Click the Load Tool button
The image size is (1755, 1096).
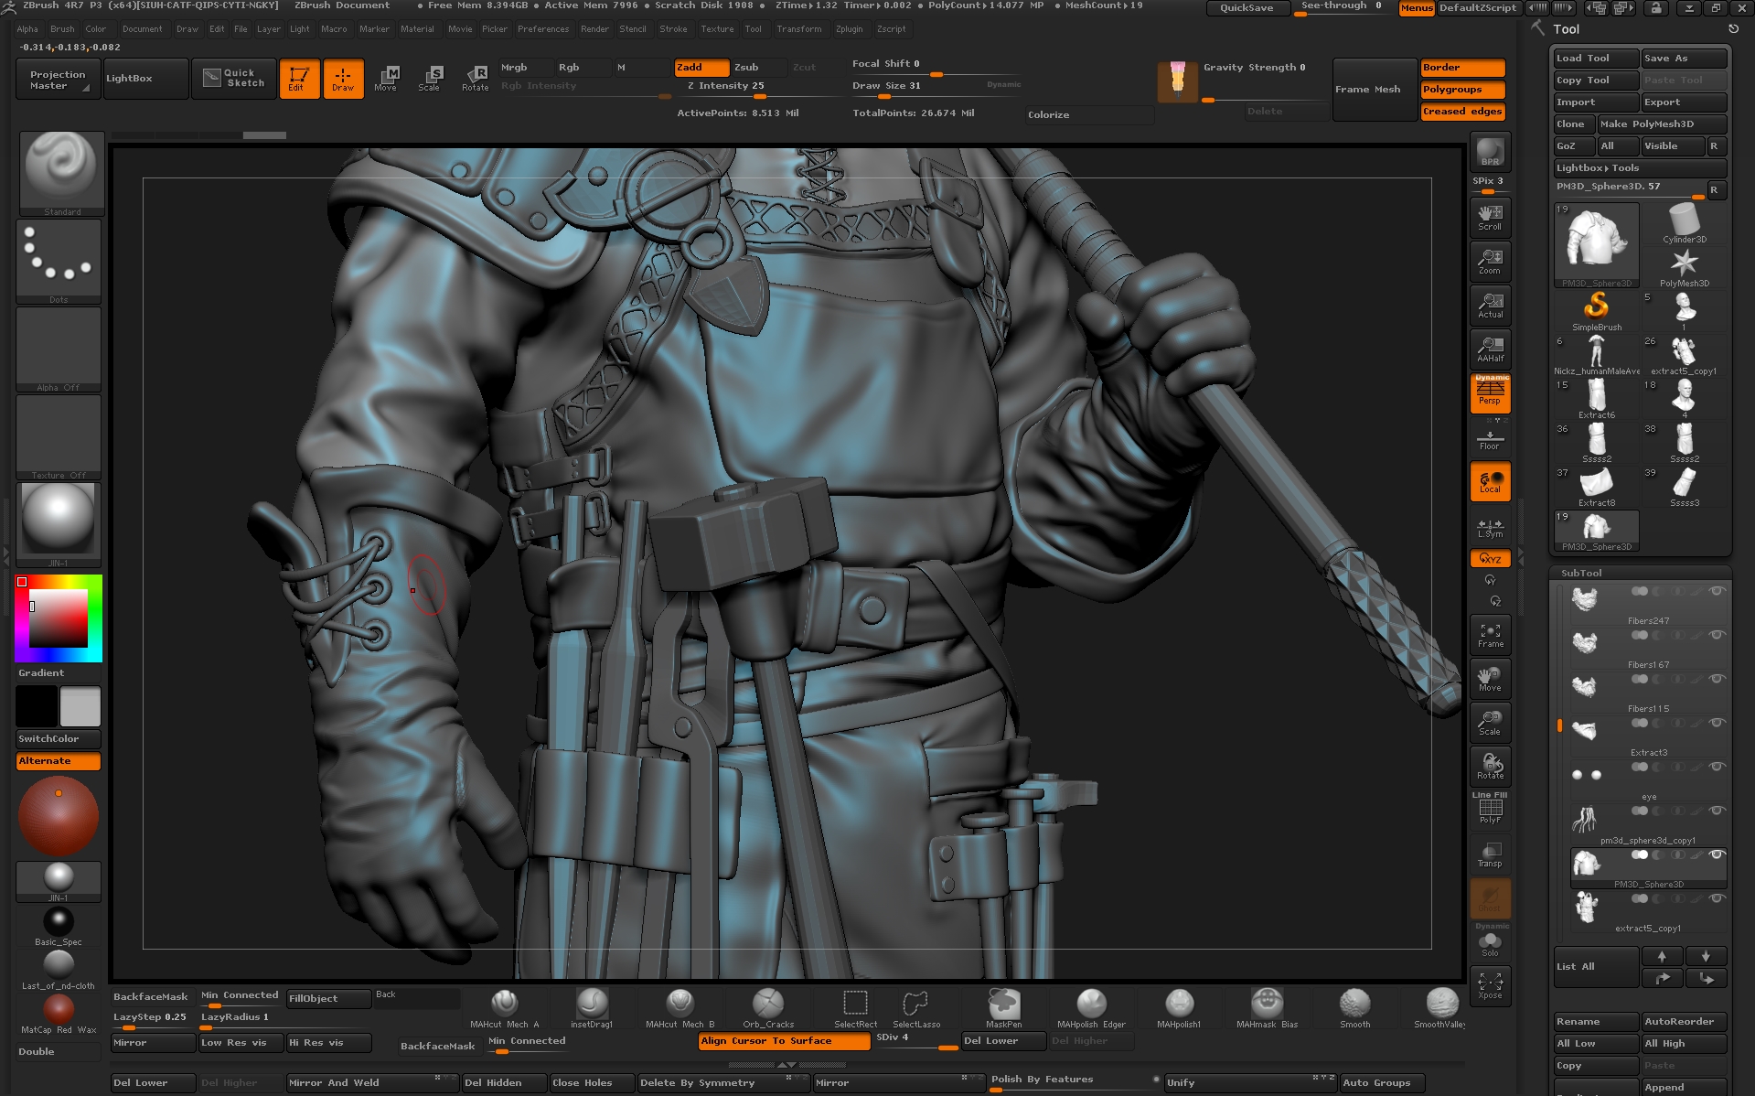[1596, 59]
